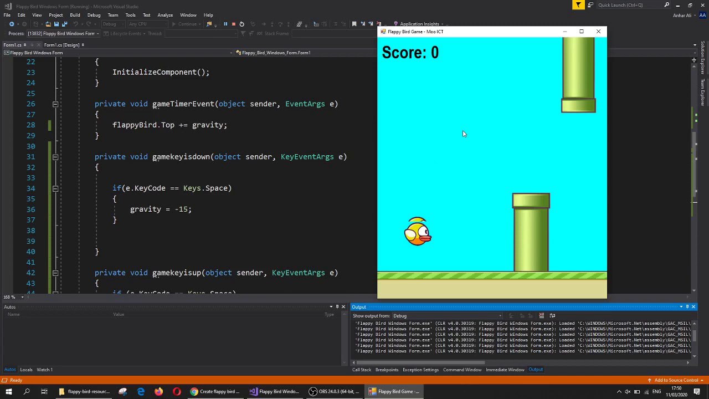The image size is (709, 399).
Task: Collapse the gamekeyisup method outline
Action: [x=55, y=273]
